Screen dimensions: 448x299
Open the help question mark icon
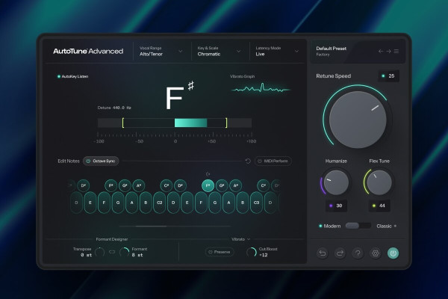(358, 253)
